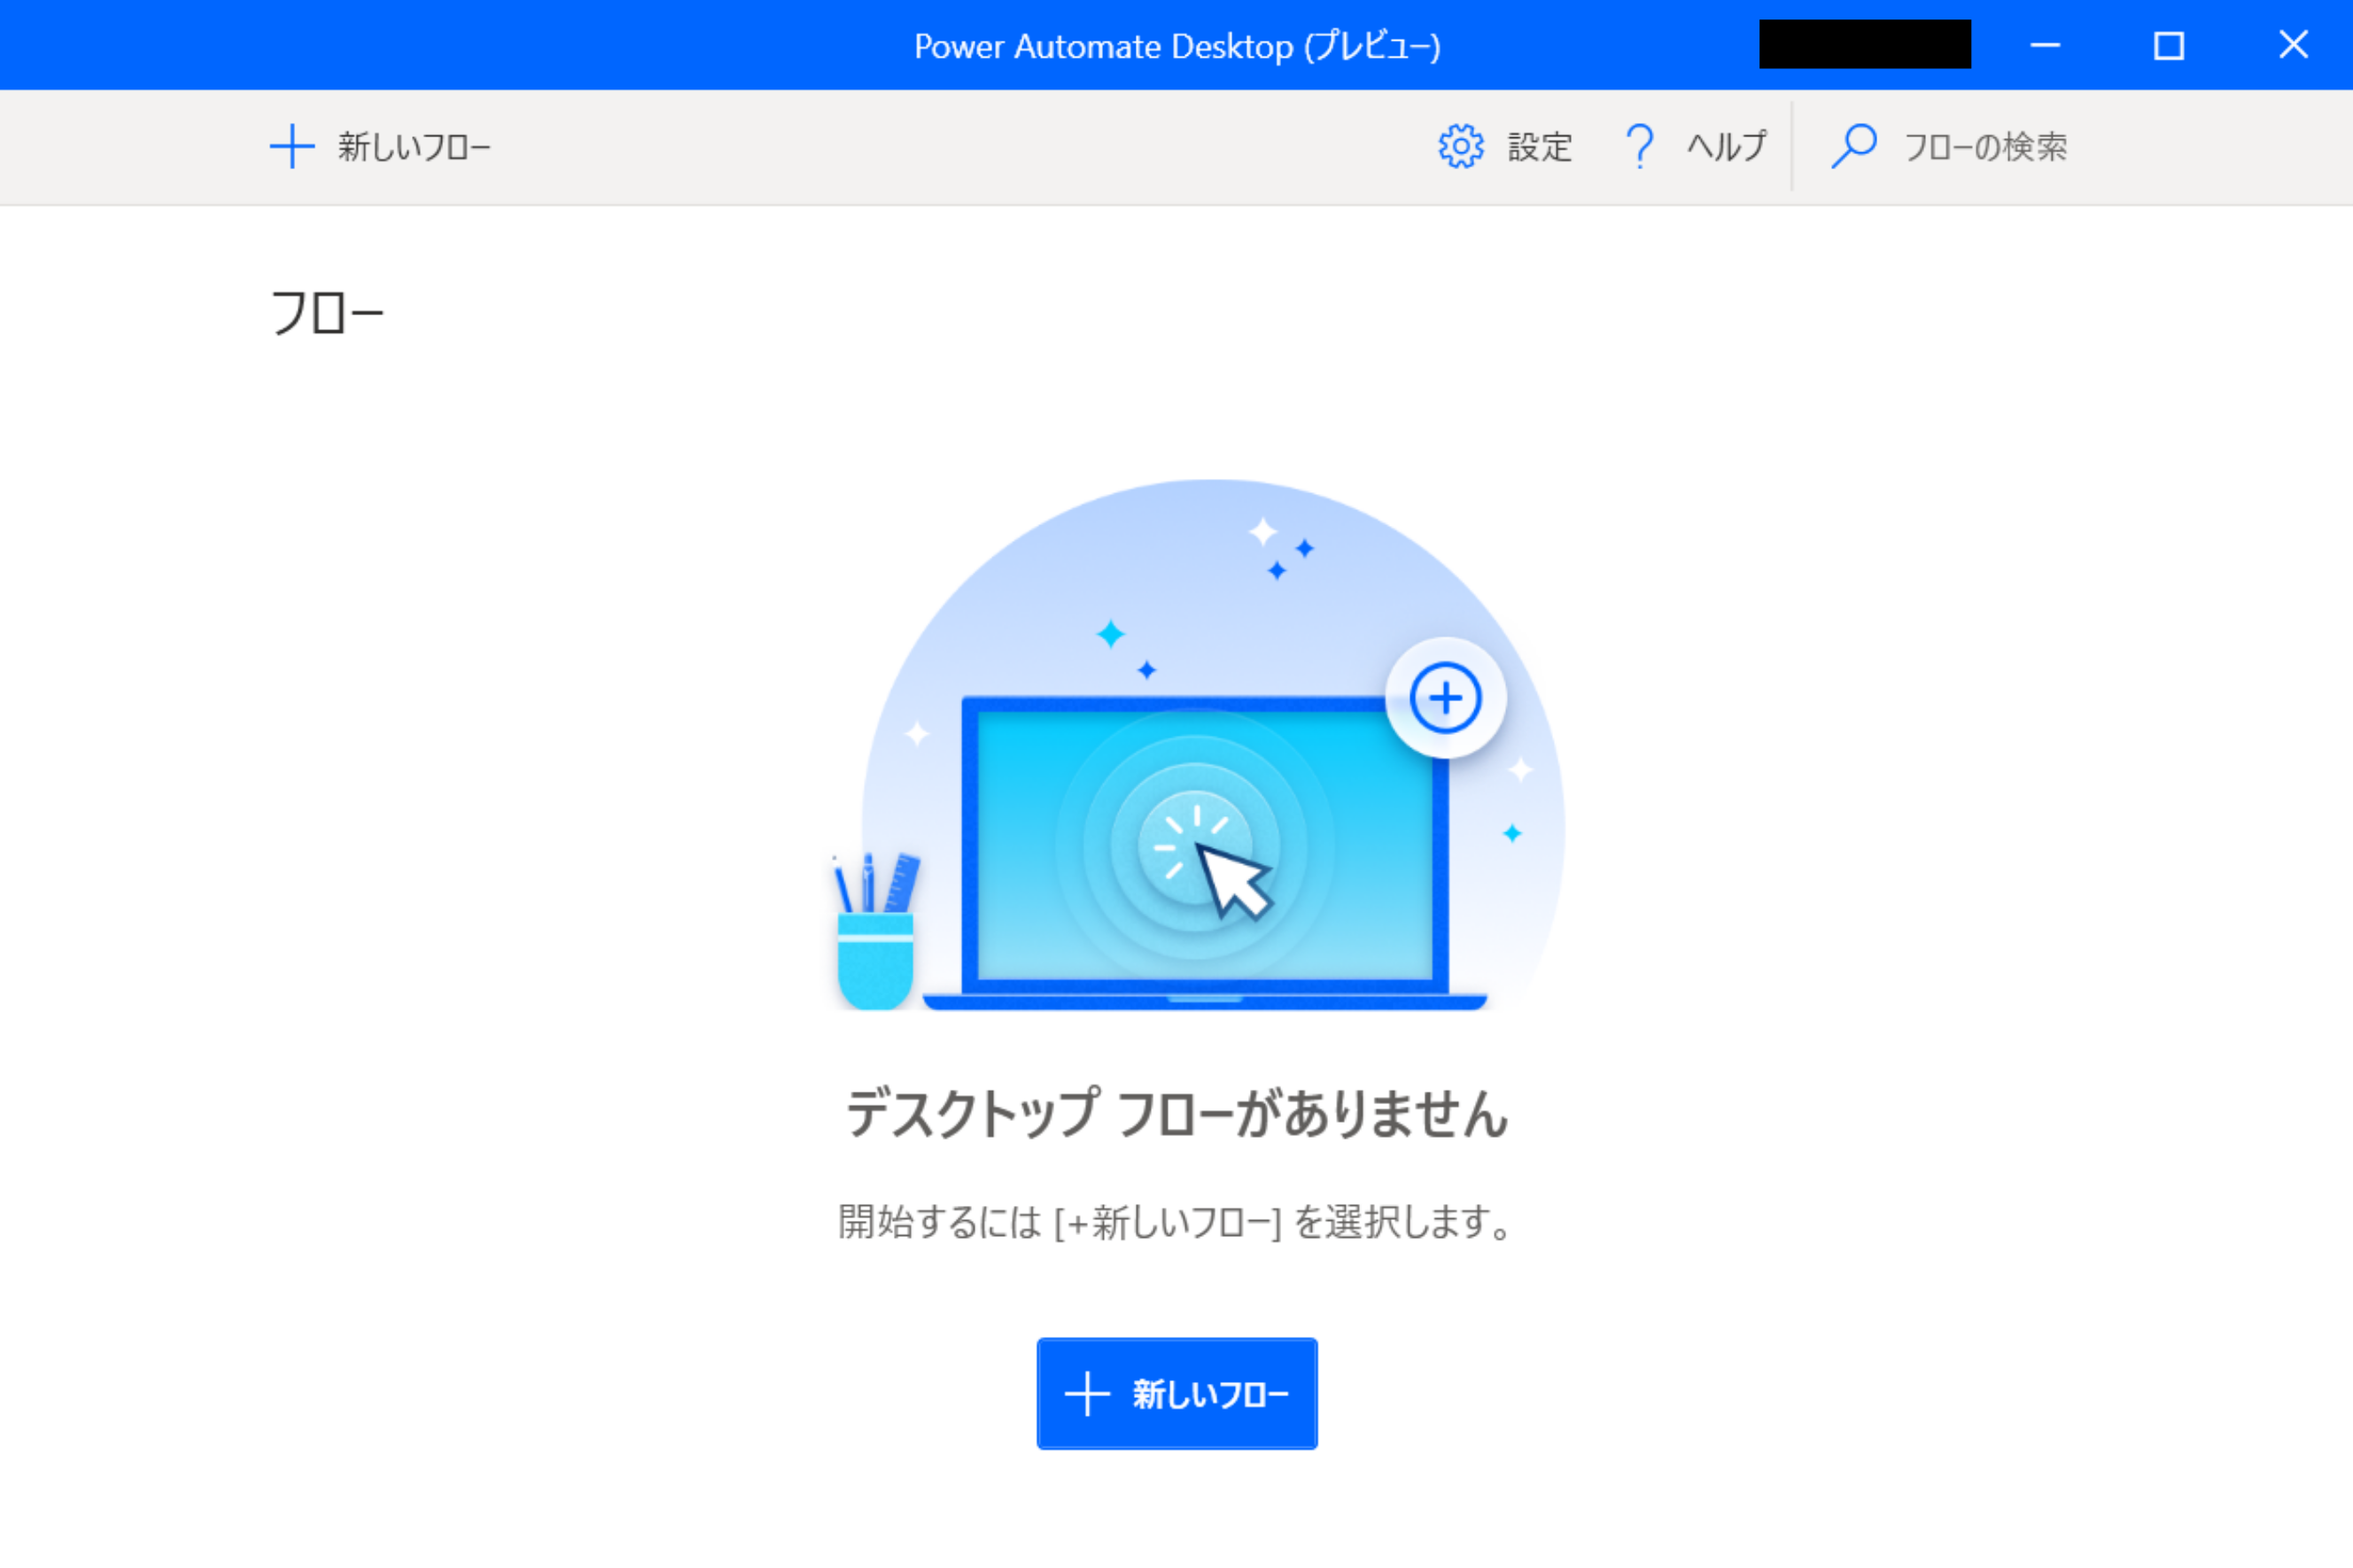
Task: Click the blacked-out user account area
Action: [x=1865, y=45]
